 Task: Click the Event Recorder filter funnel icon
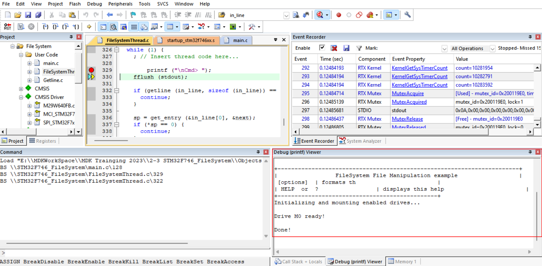point(359,48)
